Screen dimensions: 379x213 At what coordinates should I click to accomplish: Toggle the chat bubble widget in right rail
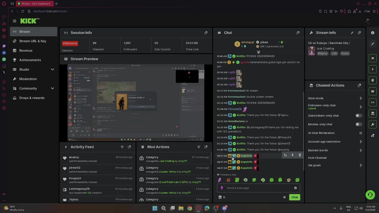pyautogui.click(x=373, y=91)
